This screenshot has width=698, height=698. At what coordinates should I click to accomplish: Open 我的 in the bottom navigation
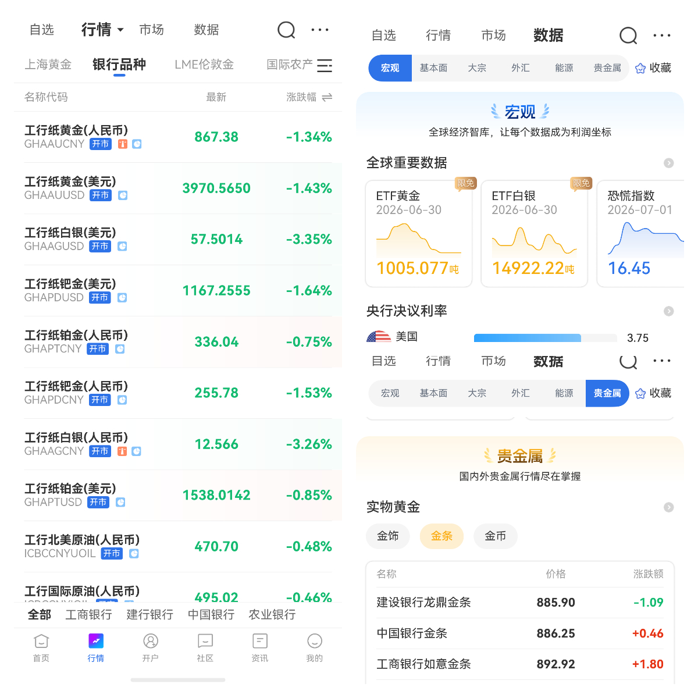tap(315, 648)
